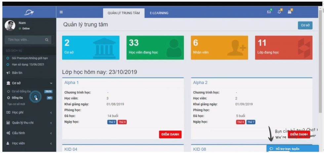324x153 pixels.
Task: Click the Thứ 4 tag in Alpha 1
Action: [122, 122]
